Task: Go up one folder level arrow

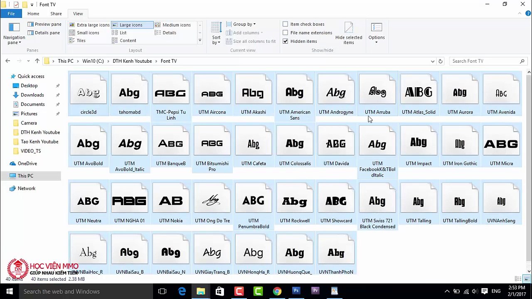Action: click(37, 61)
